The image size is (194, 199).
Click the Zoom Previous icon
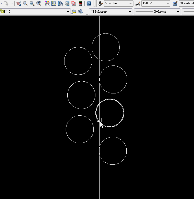[38, 3]
